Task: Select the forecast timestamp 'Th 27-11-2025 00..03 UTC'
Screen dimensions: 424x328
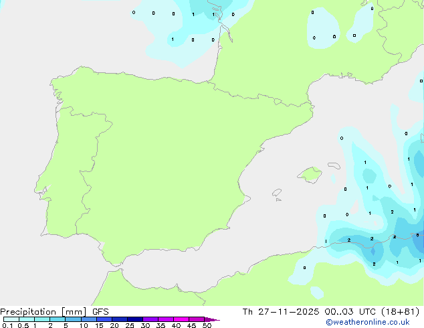Action: (309, 312)
